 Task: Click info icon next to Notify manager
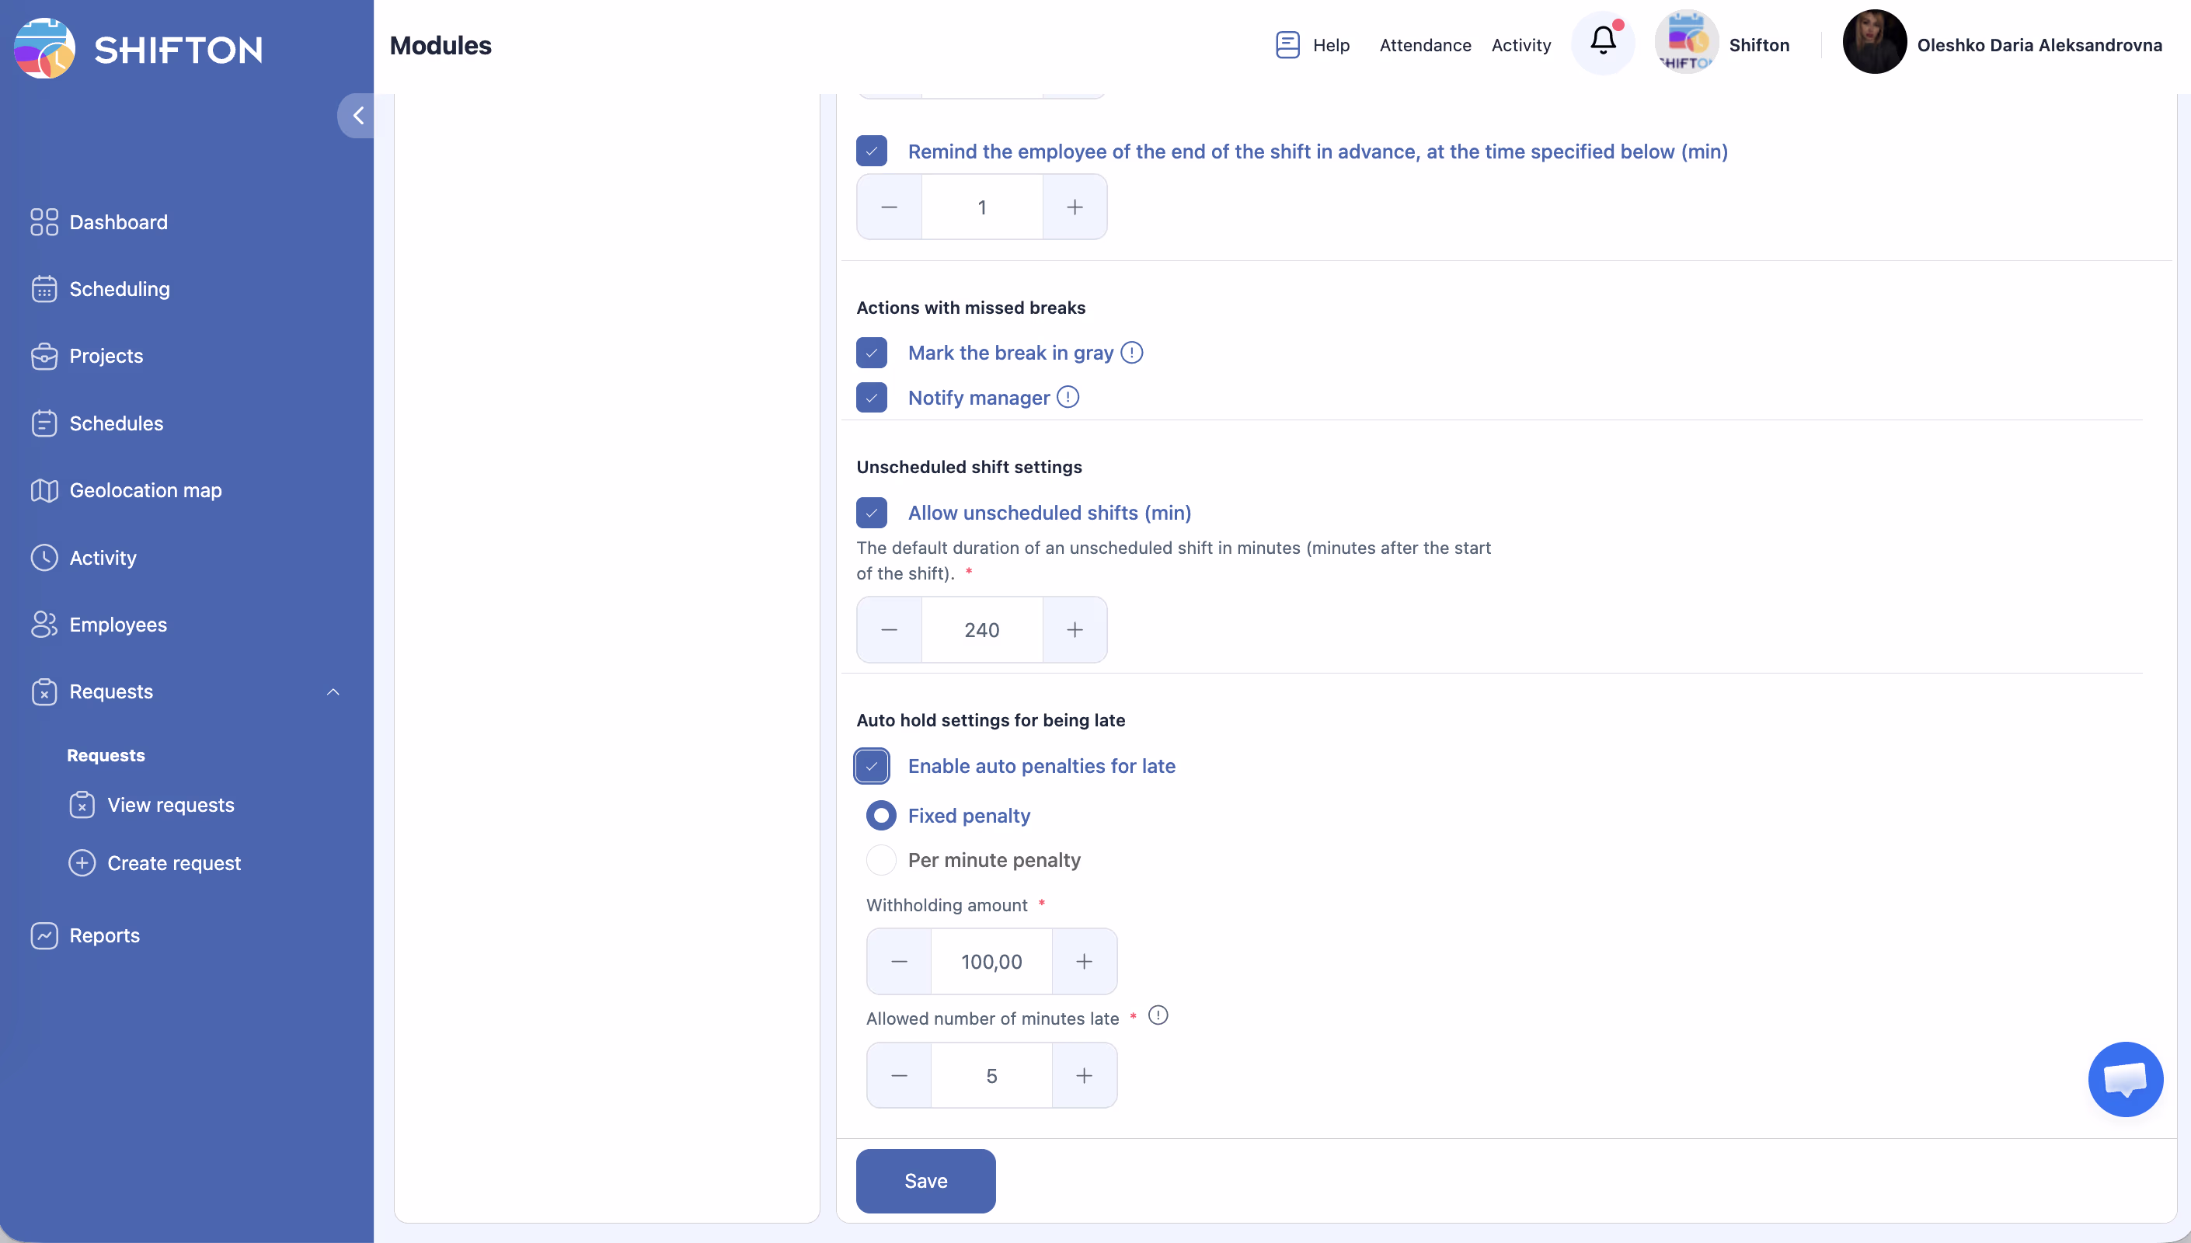1068,397
